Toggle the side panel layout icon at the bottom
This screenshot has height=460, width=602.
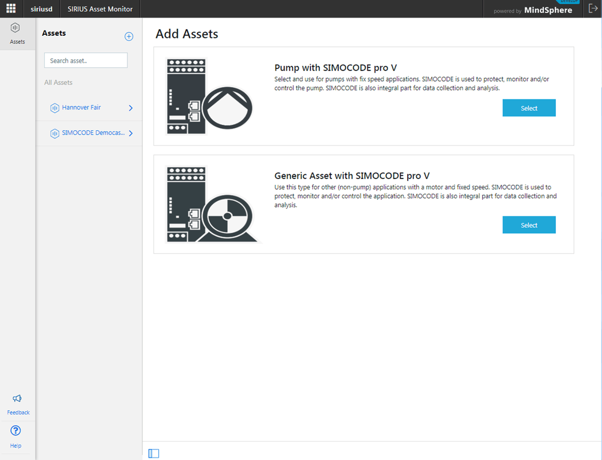(x=154, y=454)
